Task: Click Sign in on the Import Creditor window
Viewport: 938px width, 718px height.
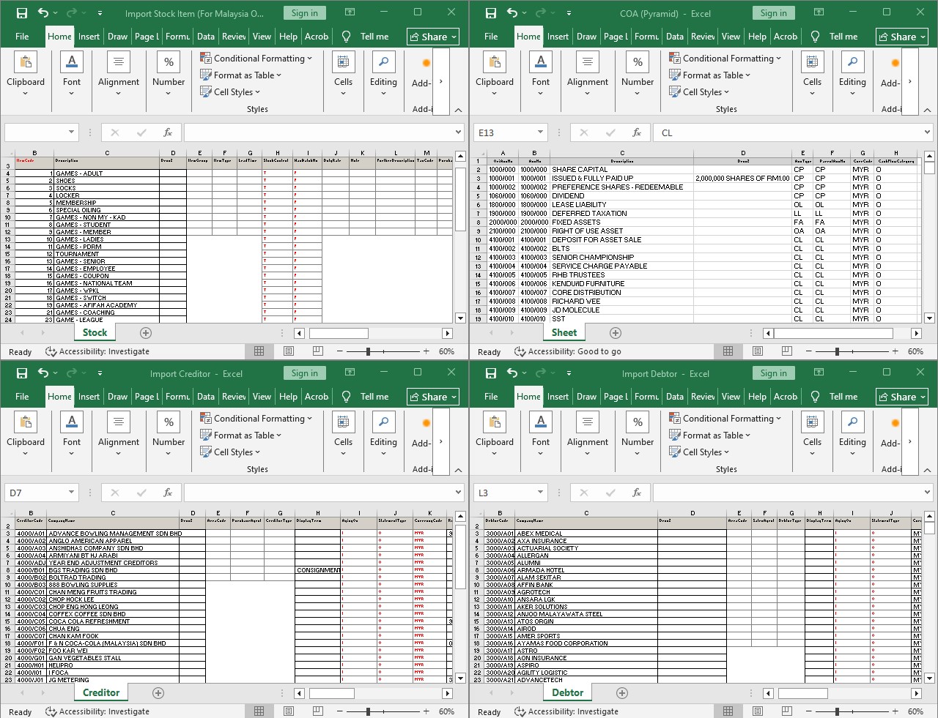Action: [305, 373]
